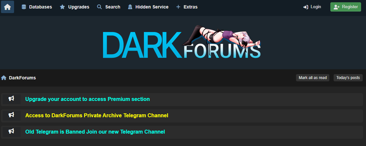The image size is (366, 146).
Task: Open the Login link
Action: click(312, 7)
